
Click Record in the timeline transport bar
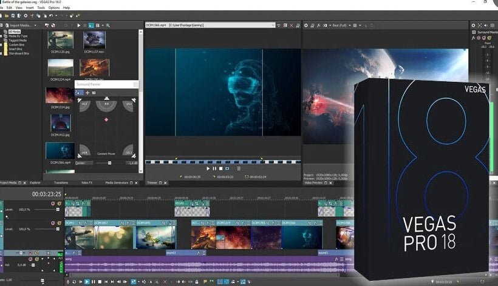click(x=67, y=282)
